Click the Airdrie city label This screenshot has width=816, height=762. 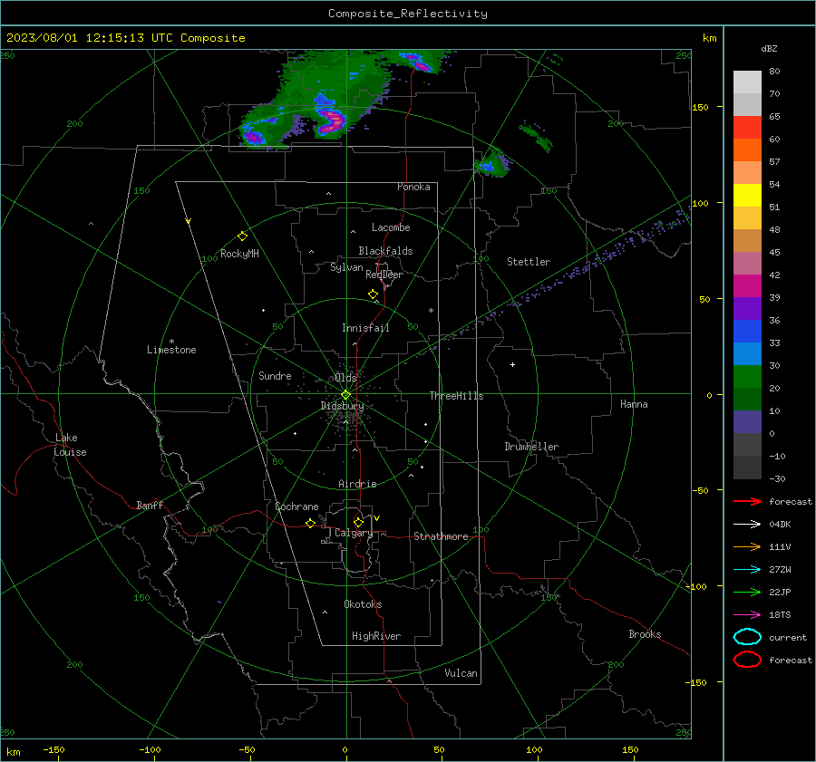357,484
